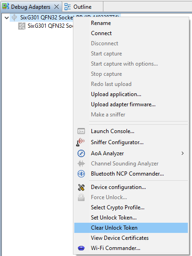Click the AoA Analyzer compass icon

pyautogui.click(x=81, y=153)
